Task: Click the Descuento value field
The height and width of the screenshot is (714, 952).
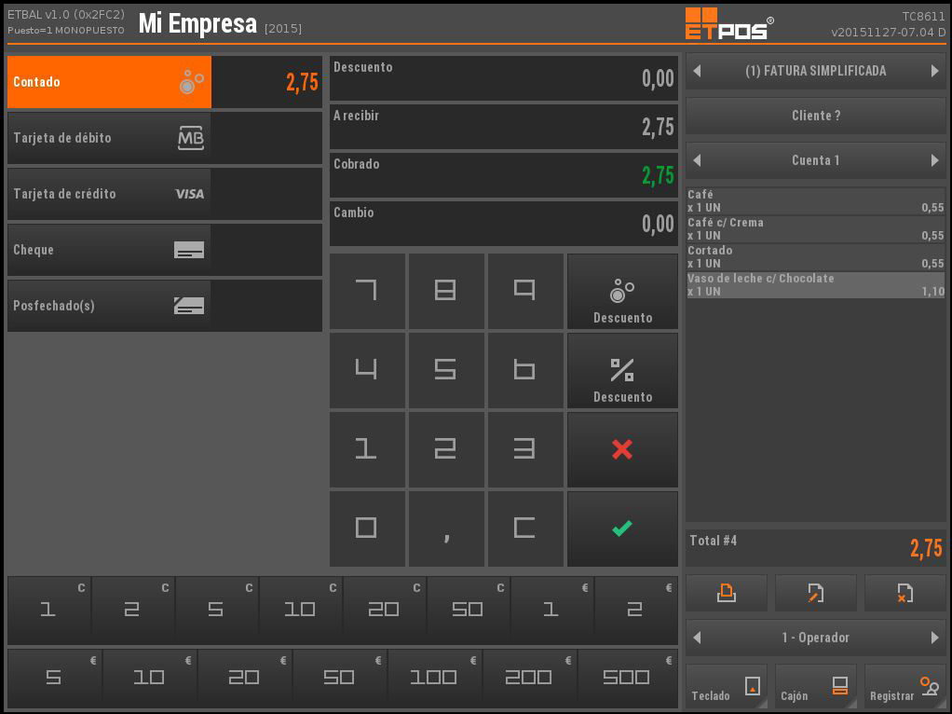Action: tap(504, 78)
